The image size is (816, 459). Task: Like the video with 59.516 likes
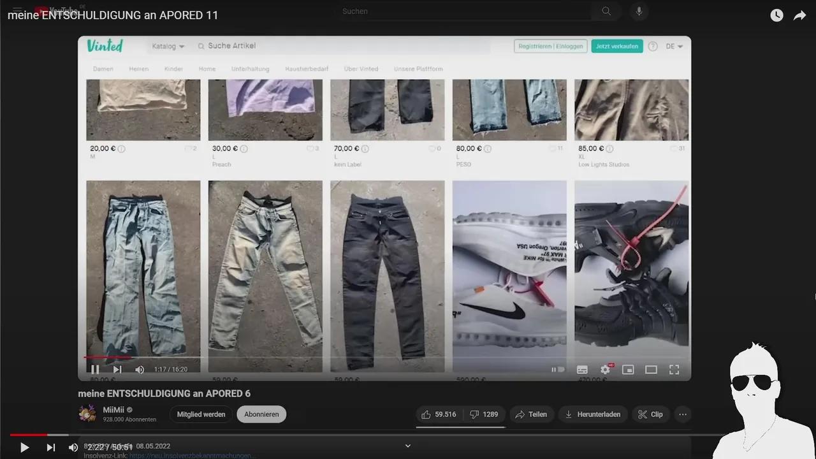[439, 414]
